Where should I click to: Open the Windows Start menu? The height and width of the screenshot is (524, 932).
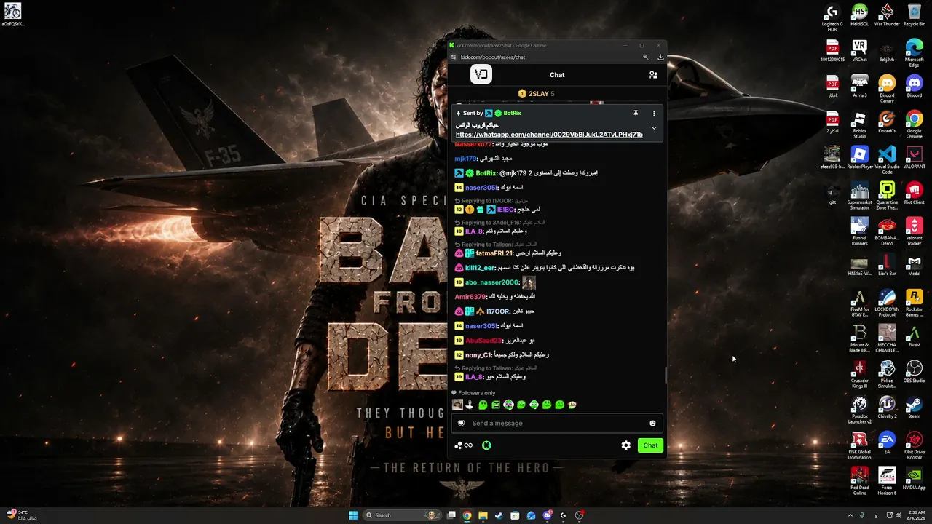(353, 515)
